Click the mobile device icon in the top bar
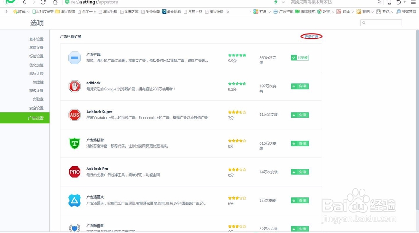Image resolution: width=419 pixels, height=233 pixels. tap(389, 2)
